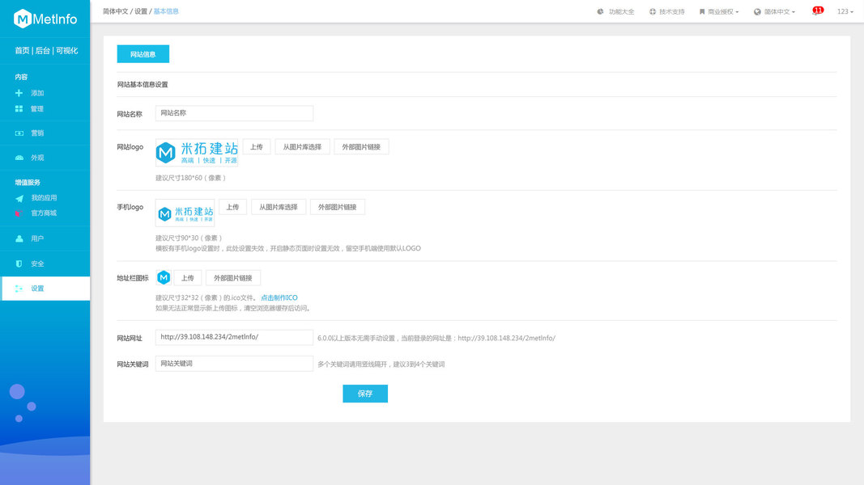Image resolution: width=864 pixels, height=485 pixels.
Task: Go to 首页 in sidebar header
Action: point(22,51)
